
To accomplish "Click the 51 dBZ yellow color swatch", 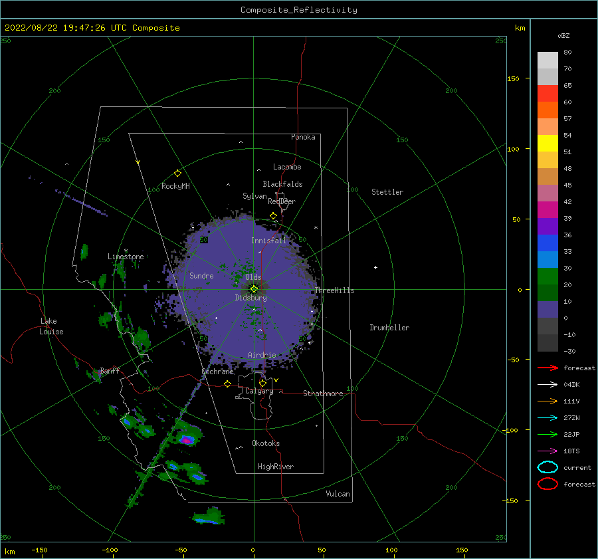I will [548, 143].
